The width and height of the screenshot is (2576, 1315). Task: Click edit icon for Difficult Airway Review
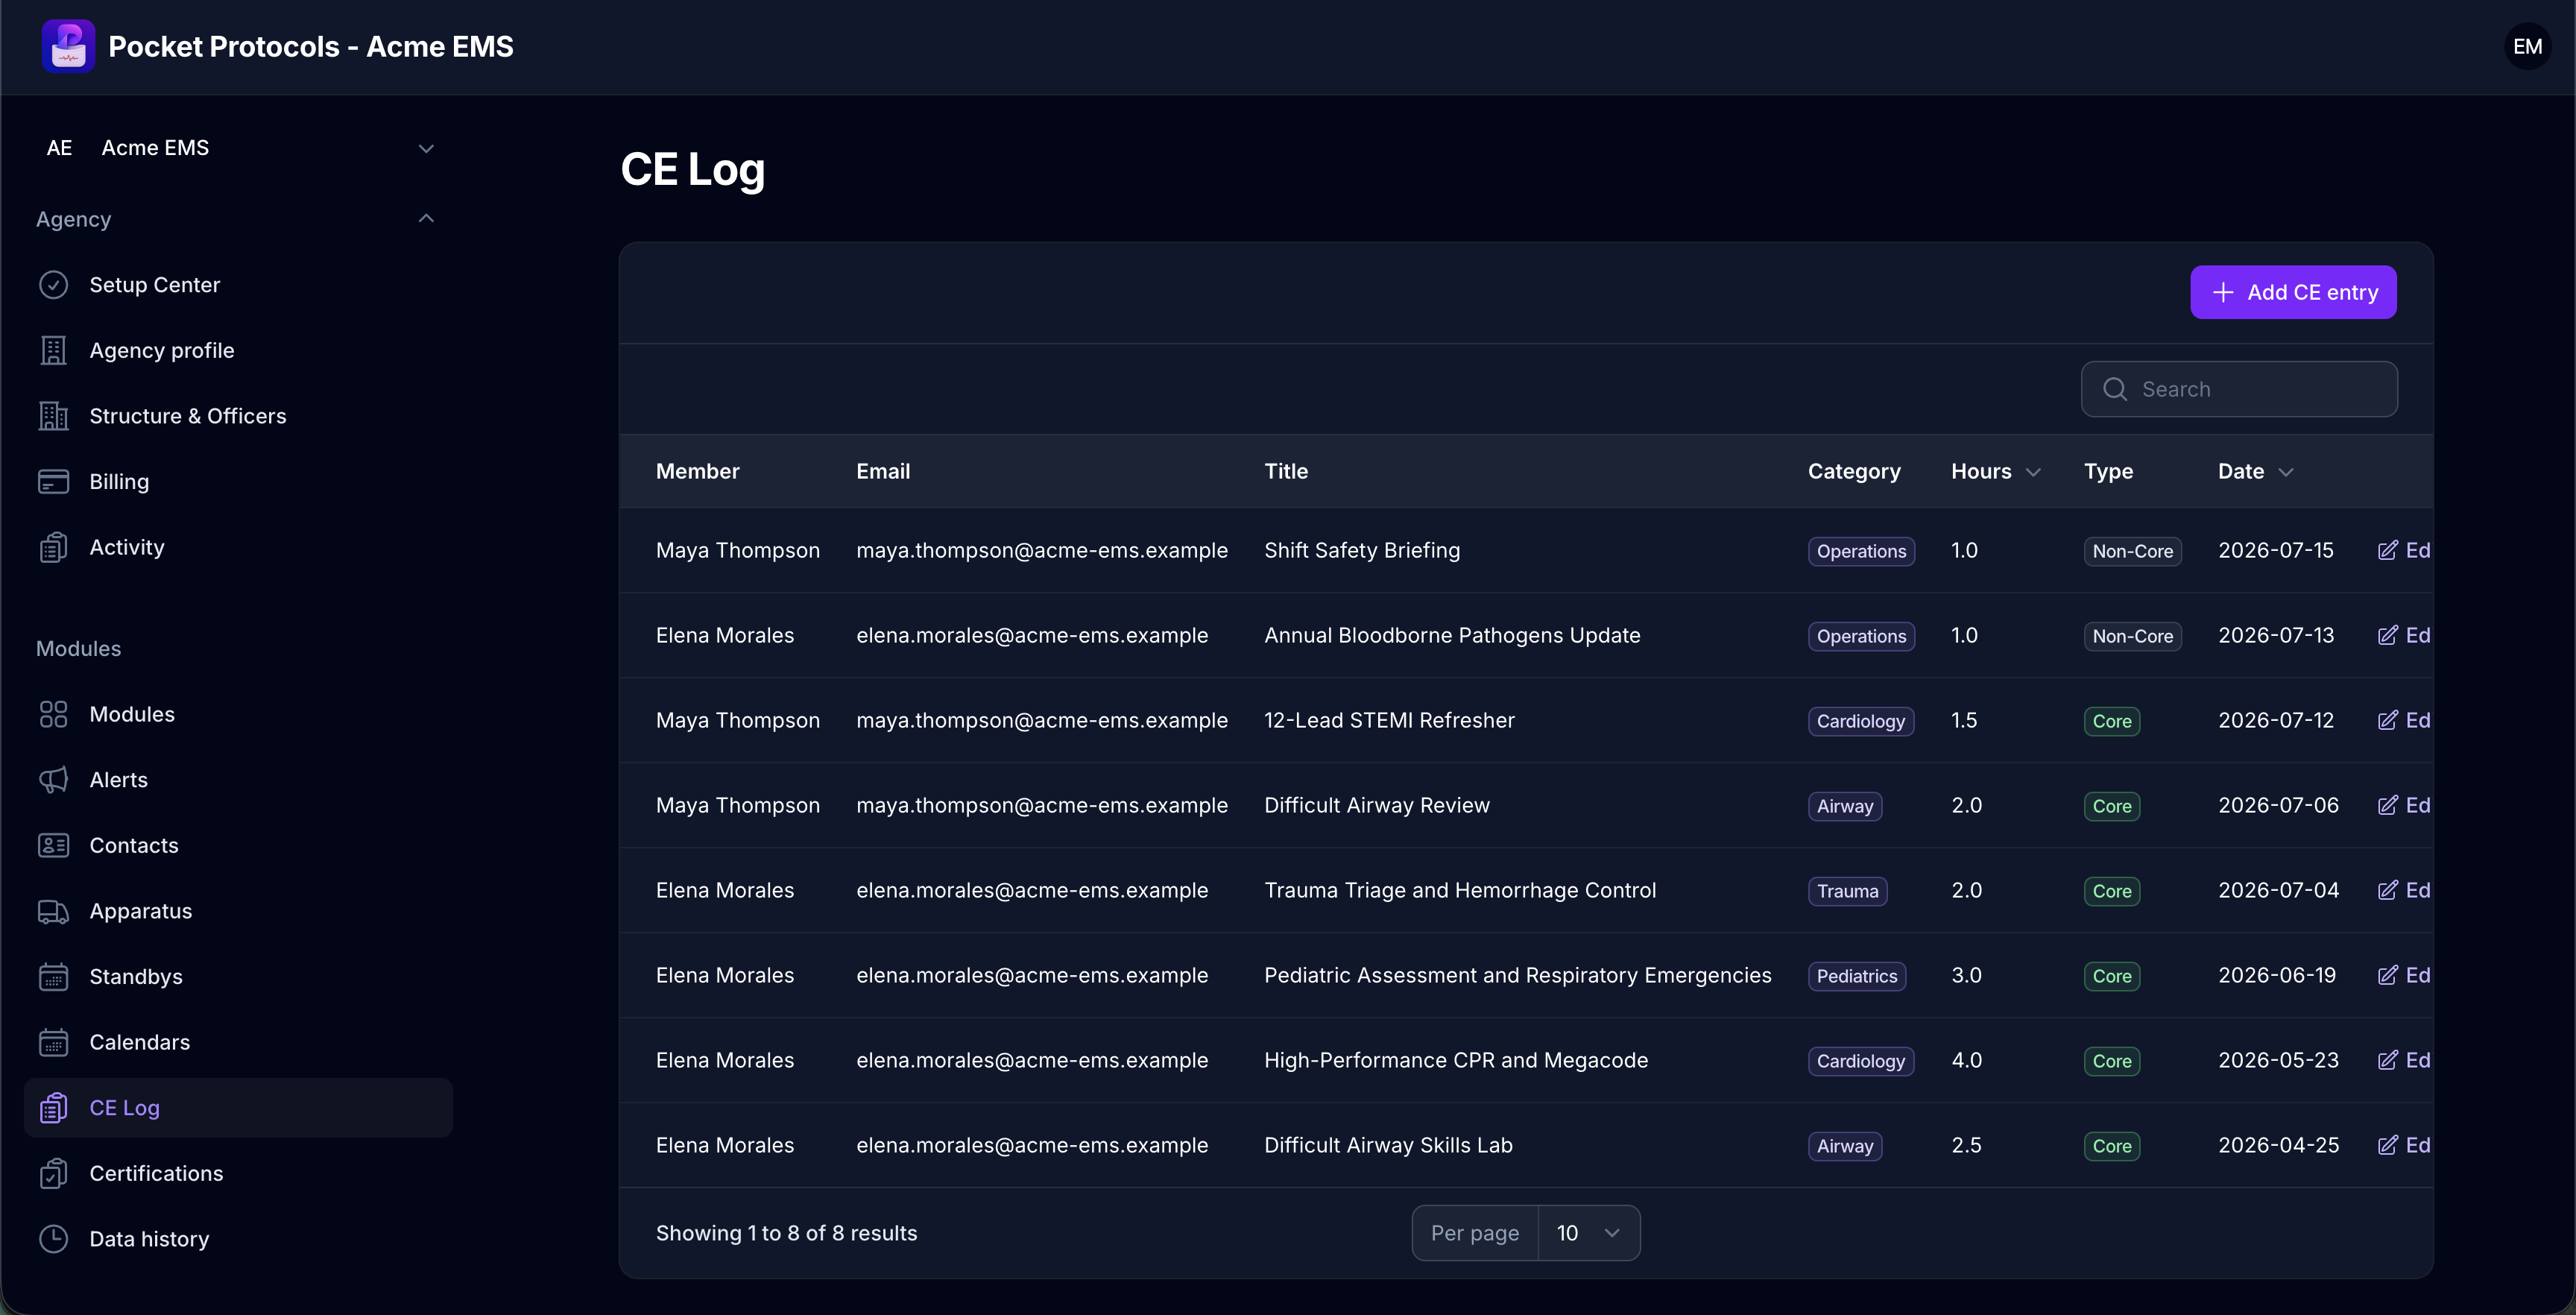coord(2387,805)
